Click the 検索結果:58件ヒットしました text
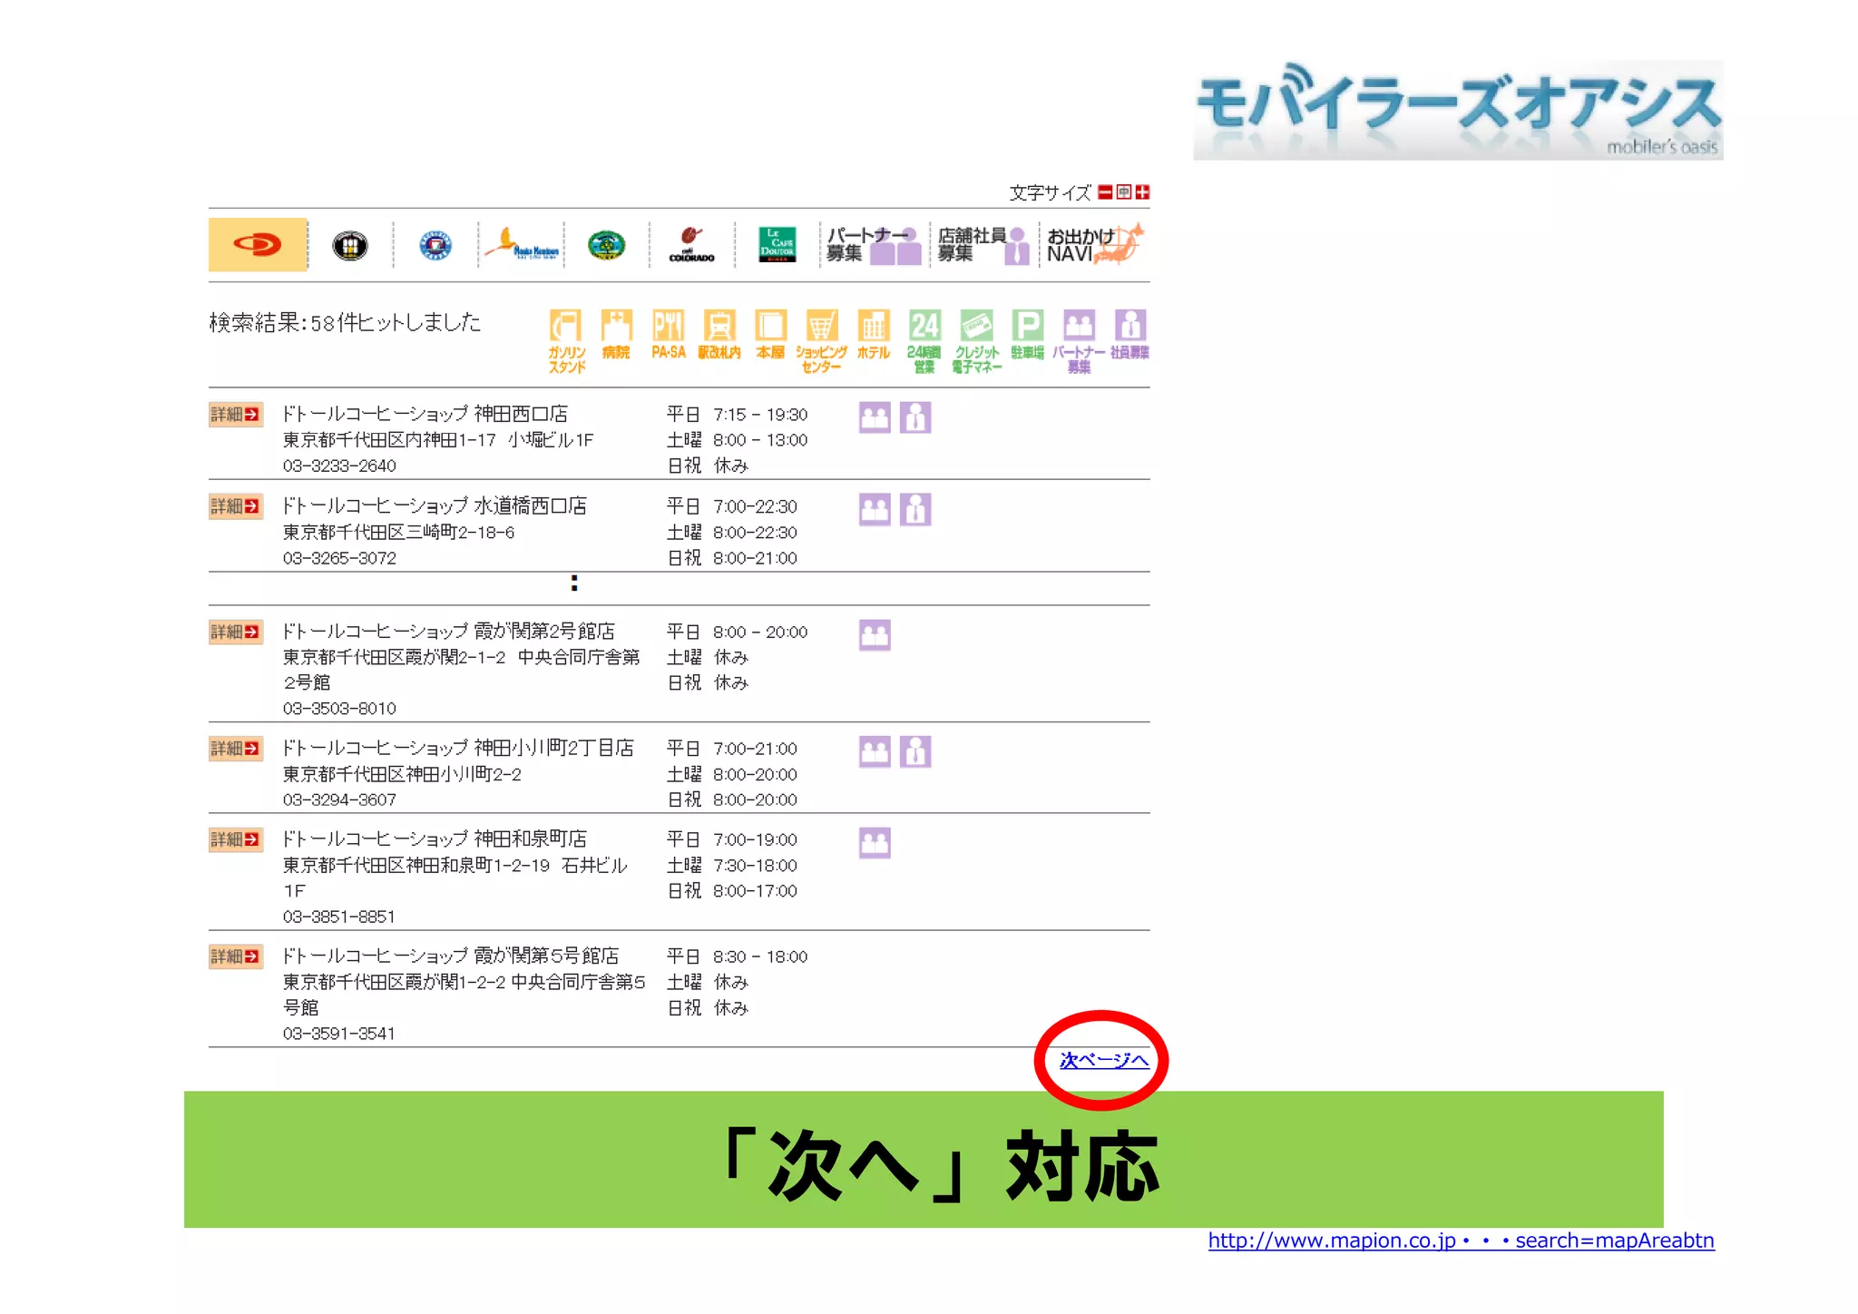The image size is (1858, 1314). pos(345,322)
